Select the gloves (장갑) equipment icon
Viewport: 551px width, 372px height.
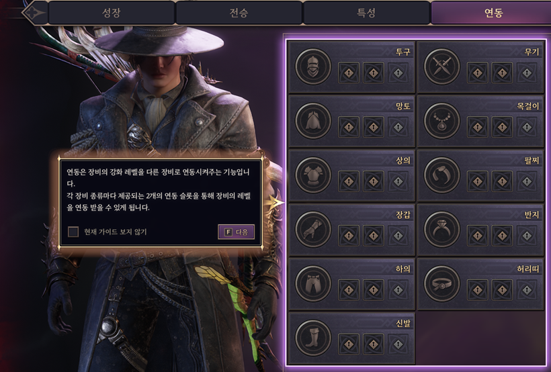point(312,230)
